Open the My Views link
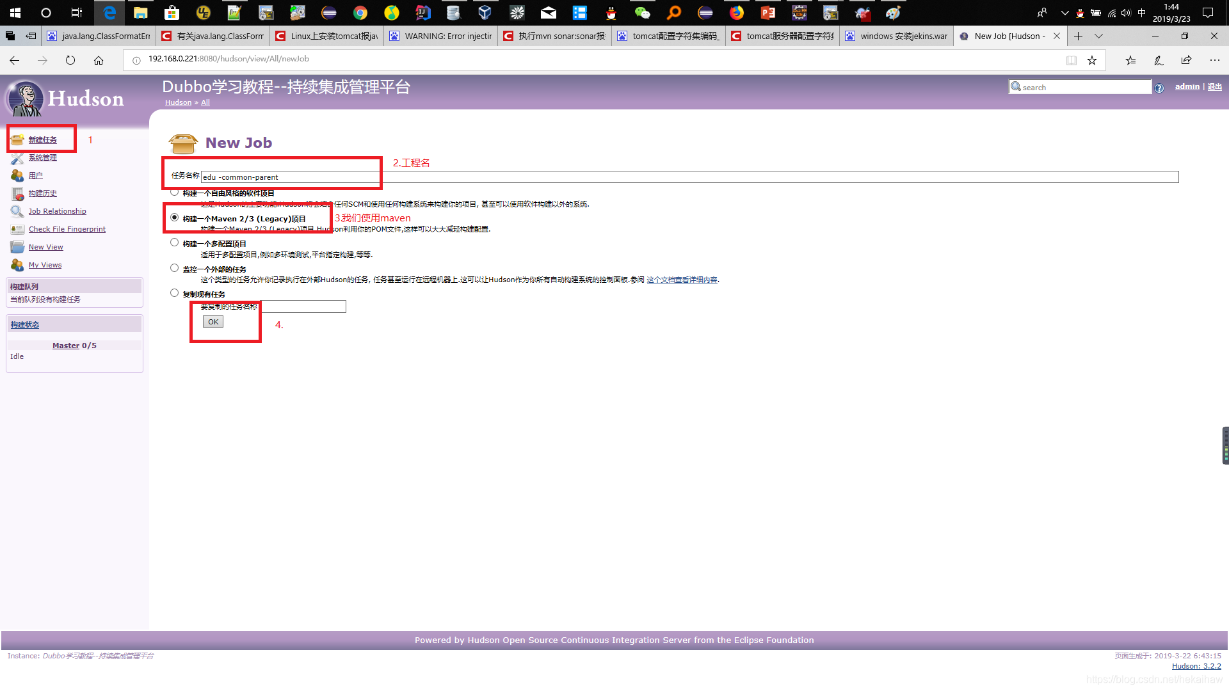Viewport: 1229px width, 691px height. tap(45, 265)
